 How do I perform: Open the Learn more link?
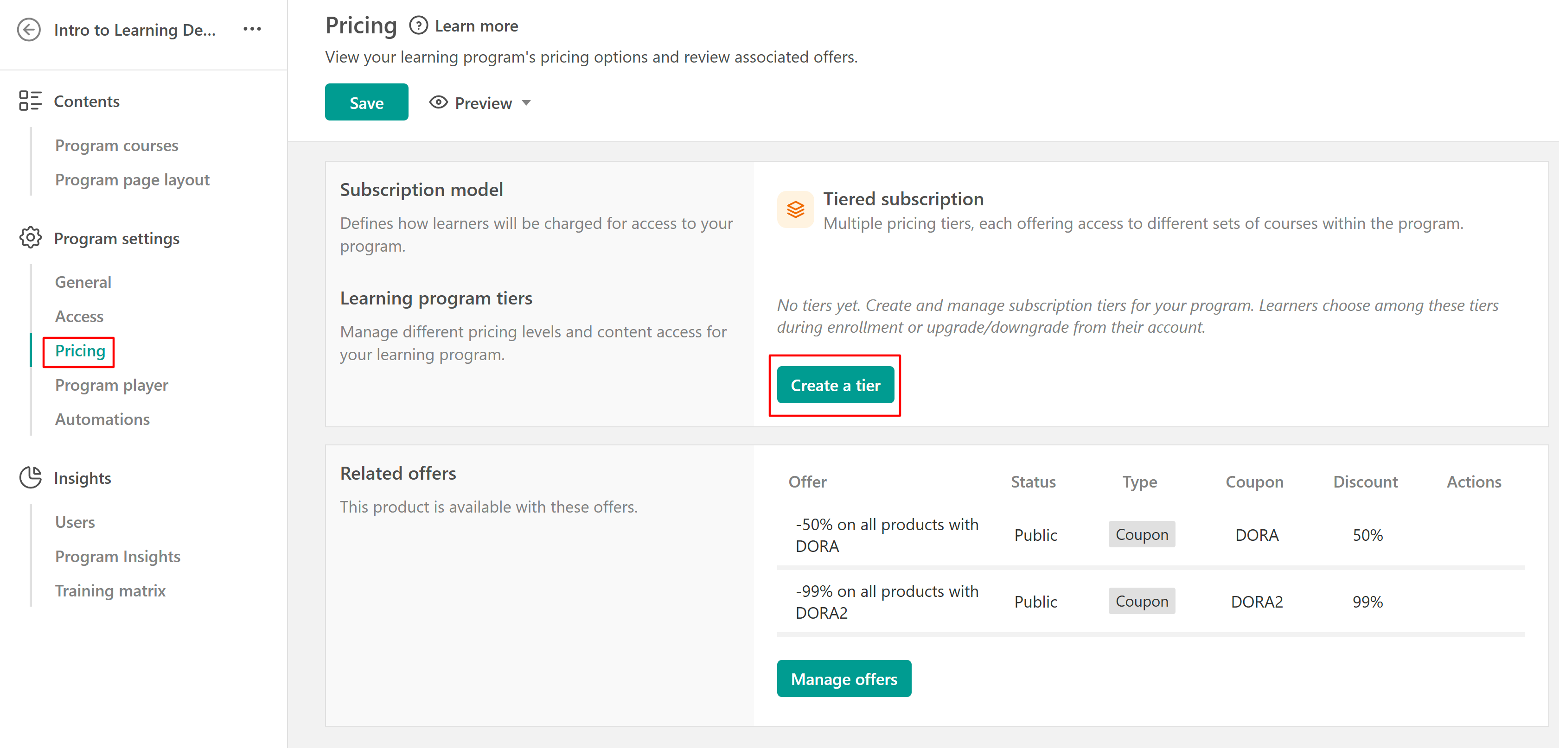coord(476,26)
